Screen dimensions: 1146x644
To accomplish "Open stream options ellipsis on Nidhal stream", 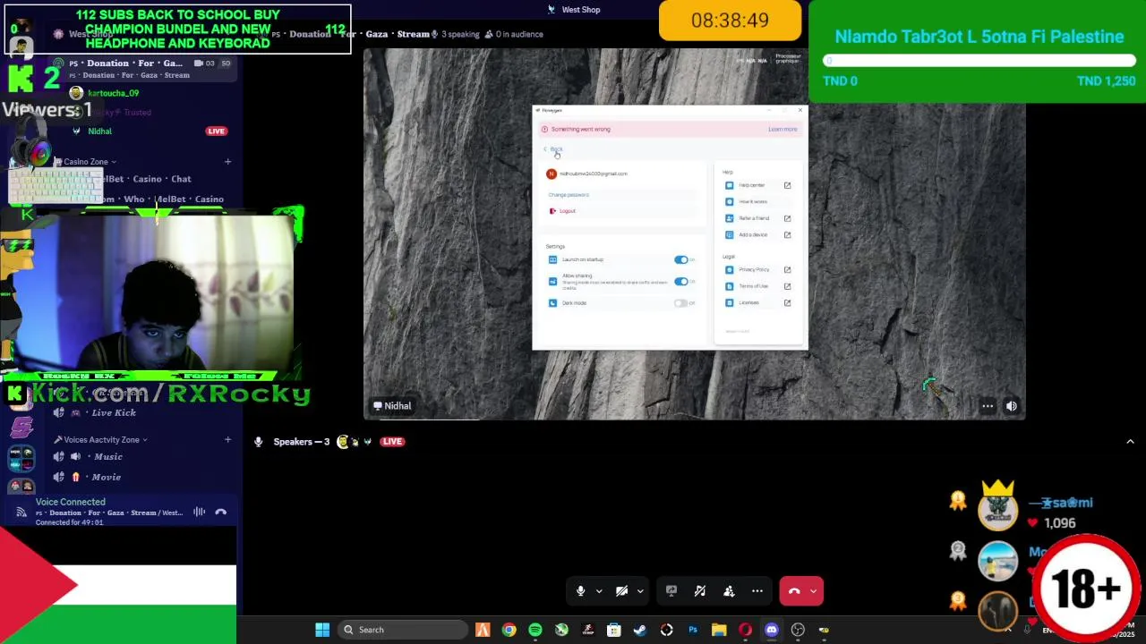I will pos(988,406).
